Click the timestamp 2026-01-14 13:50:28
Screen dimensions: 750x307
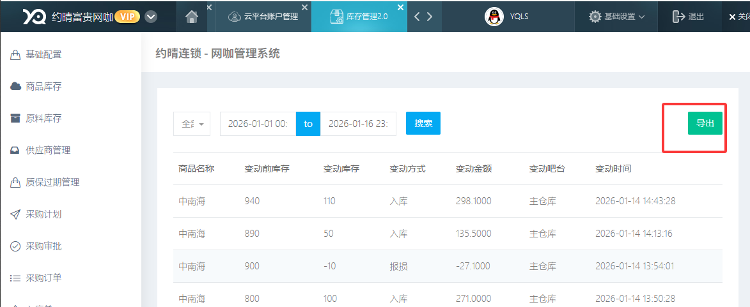click(635, 299)
